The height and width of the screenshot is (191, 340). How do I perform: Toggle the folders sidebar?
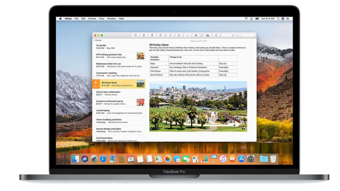135,35
